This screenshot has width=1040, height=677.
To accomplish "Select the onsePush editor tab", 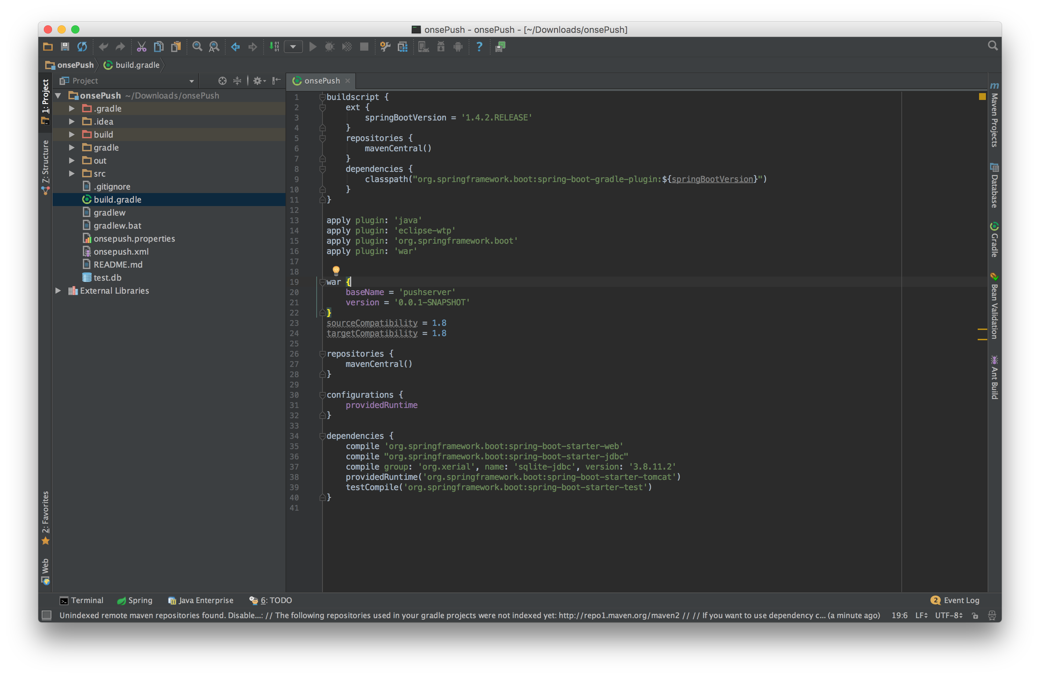I will tap(321, 80).
